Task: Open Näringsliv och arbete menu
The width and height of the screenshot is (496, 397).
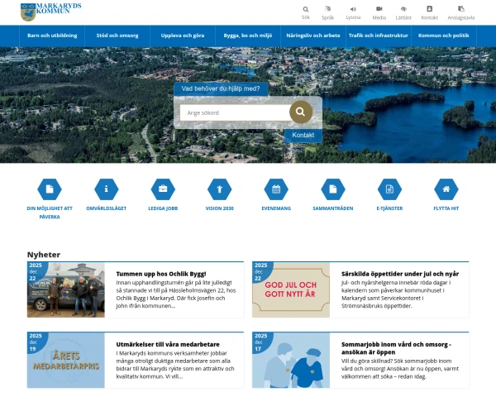Action: pos(312,36)
